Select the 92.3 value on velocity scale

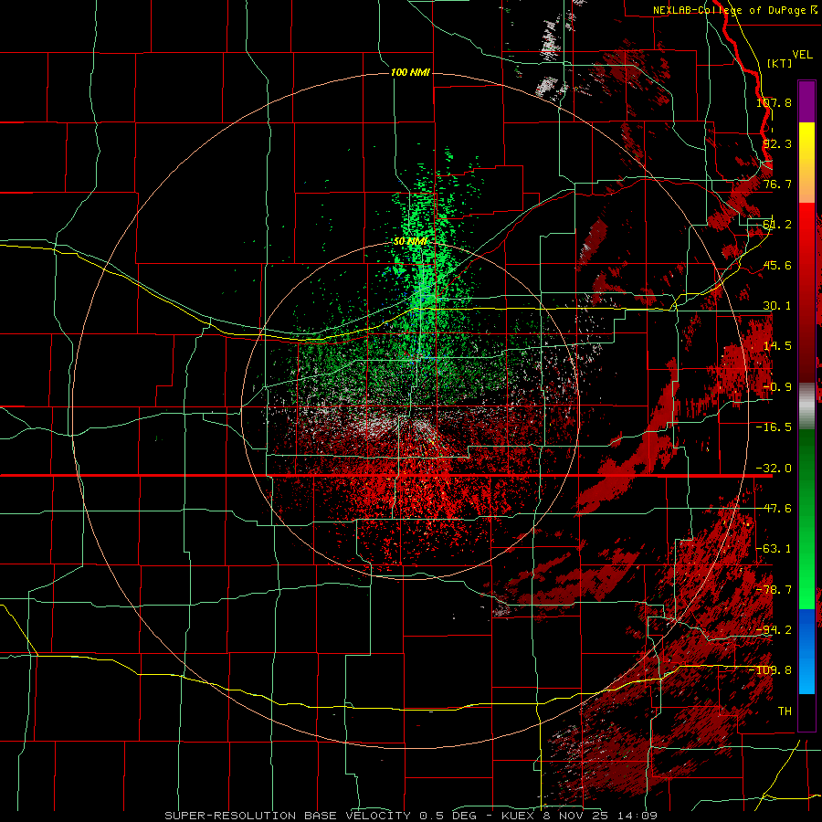(x=777, y=143)
